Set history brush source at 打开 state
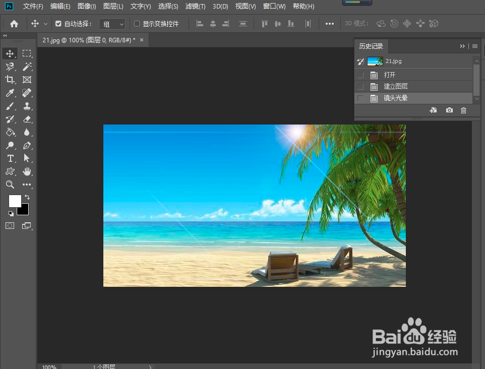 pyautogui.click(x=360, y=75)
